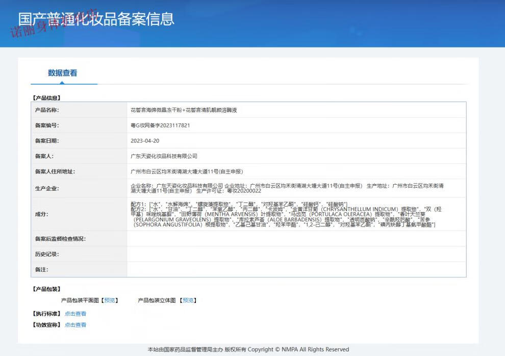Screen dimensions: 505x356
Task: Open 点击查看 link next to 功效宣称
Action: (x=75, y=325)
